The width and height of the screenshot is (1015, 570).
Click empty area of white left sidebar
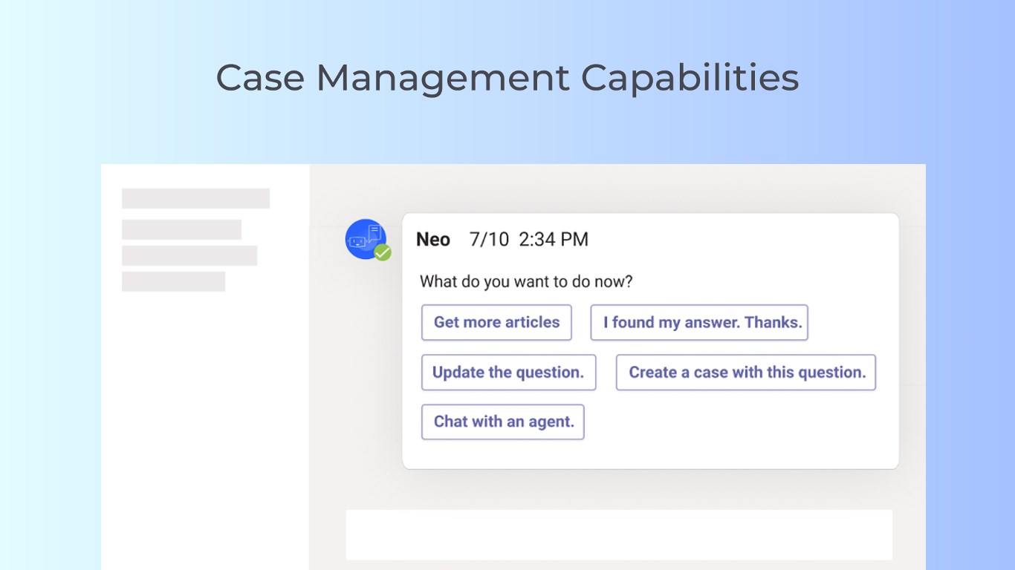tap(204, 416)
